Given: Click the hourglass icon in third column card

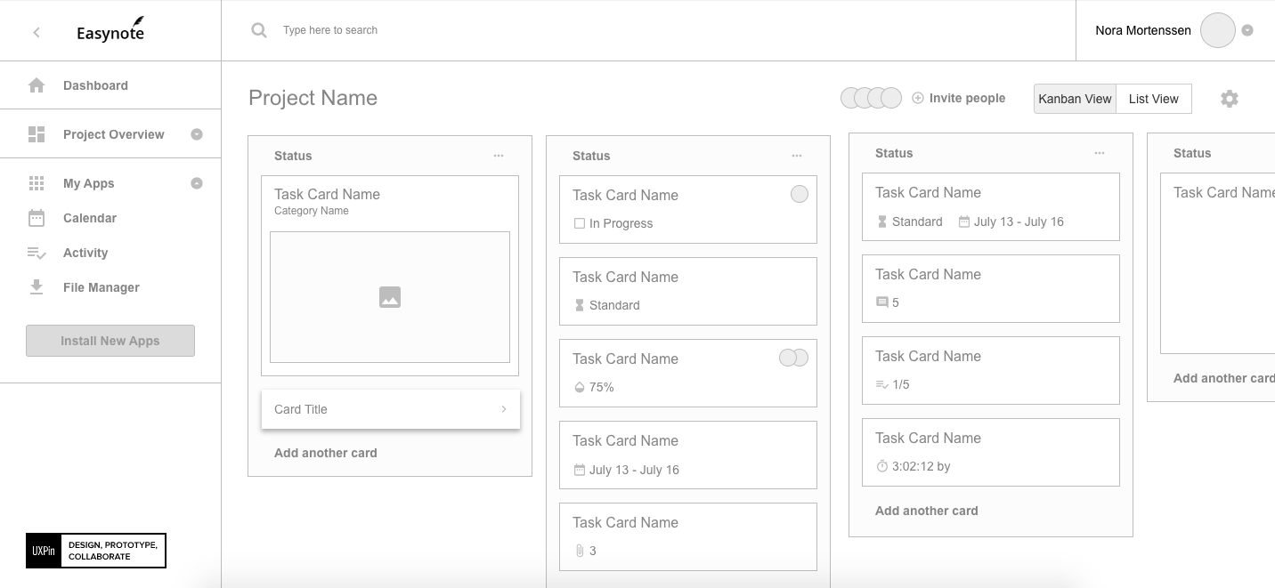Looking at the screenshot, I should click(882, 222).
